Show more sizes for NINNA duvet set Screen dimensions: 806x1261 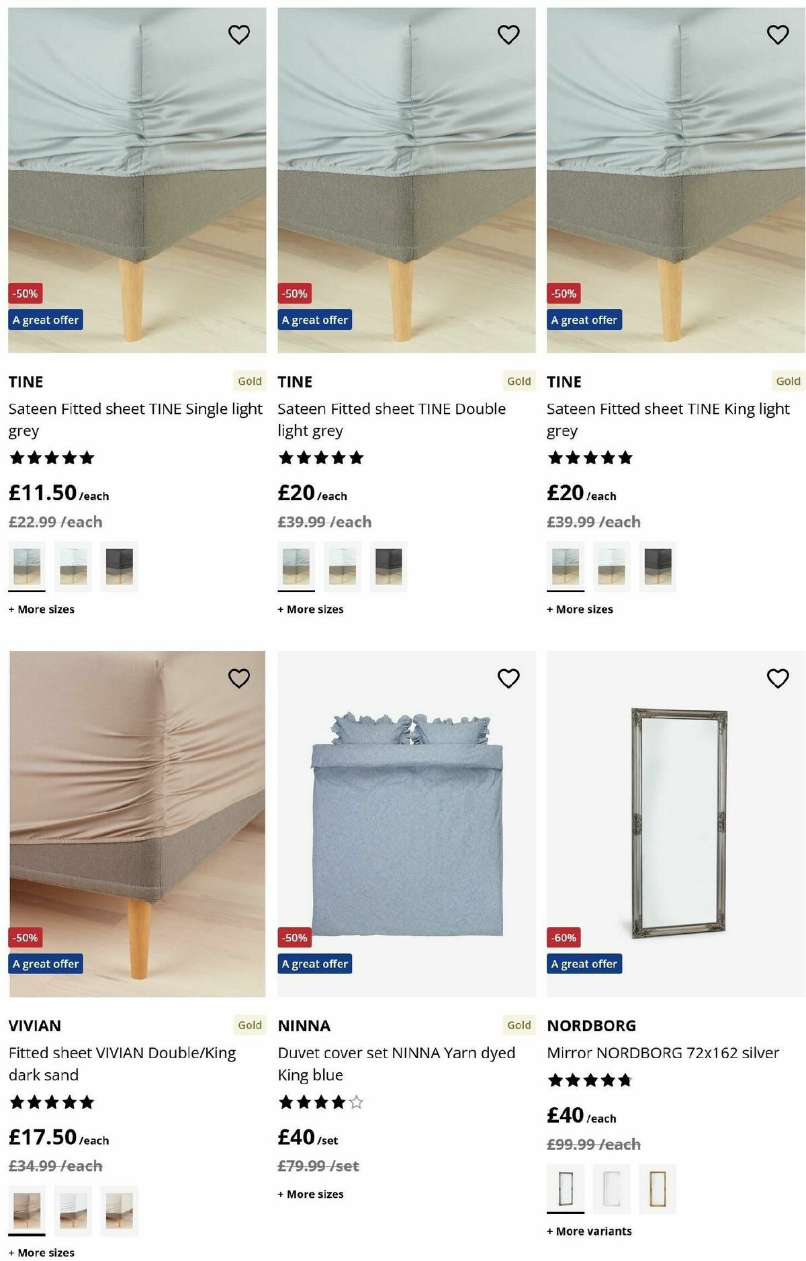tap(311, 1194)
